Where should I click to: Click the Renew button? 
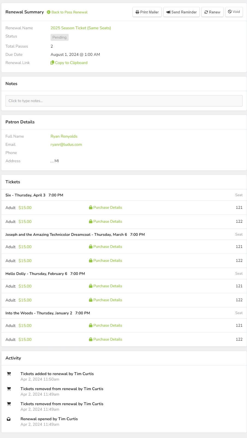[x=212, y=12]
